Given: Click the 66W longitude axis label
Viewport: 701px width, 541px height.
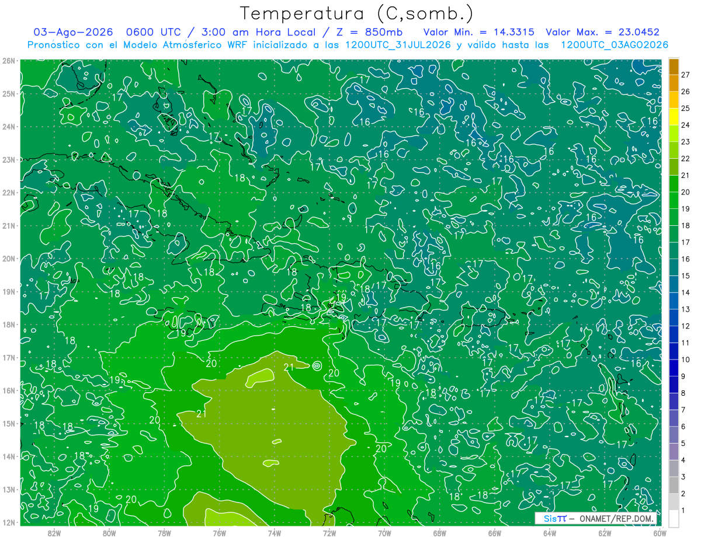Looking at the screenshot, I should coord(494,533).
